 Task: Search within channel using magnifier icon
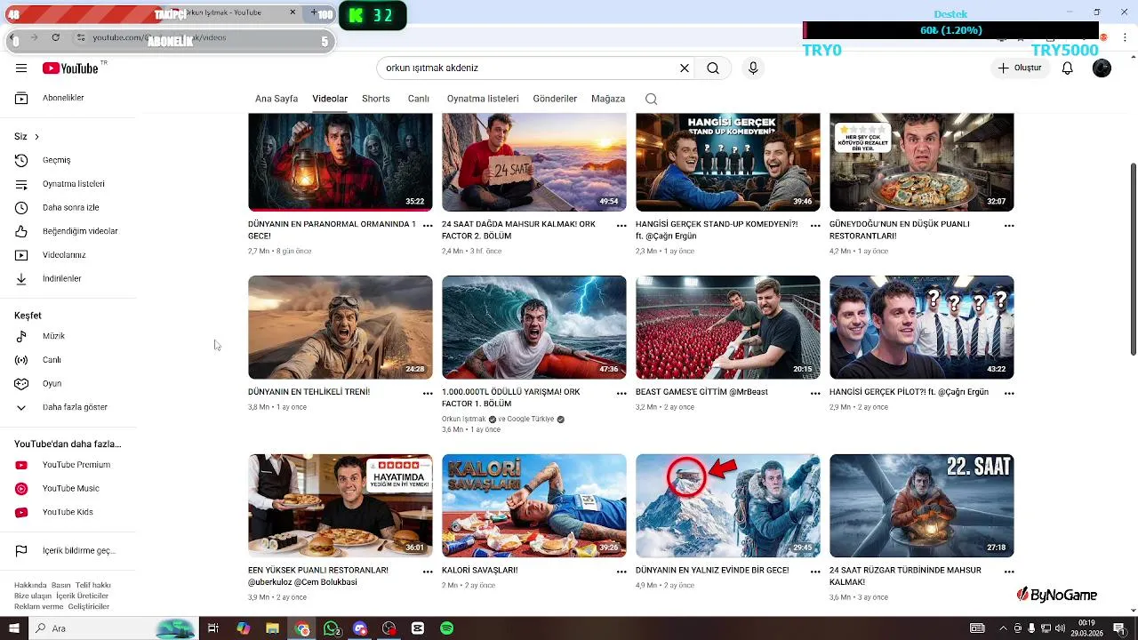tap(651, 99)
